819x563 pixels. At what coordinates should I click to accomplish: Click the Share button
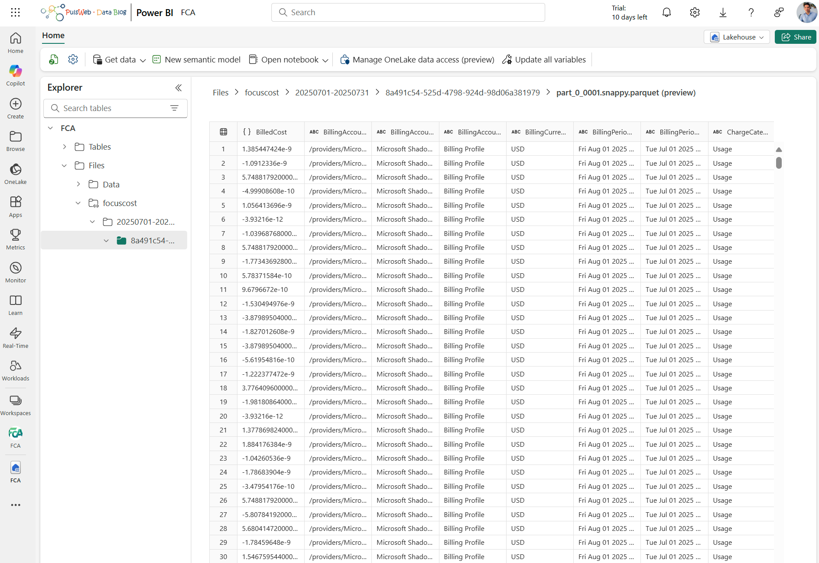tap(796, 37)
